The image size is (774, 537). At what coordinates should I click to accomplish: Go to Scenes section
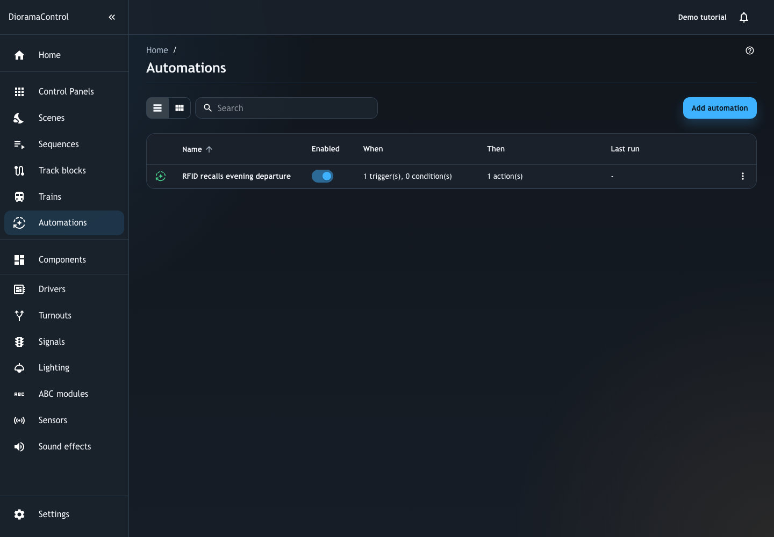click(x=64, y=118)
